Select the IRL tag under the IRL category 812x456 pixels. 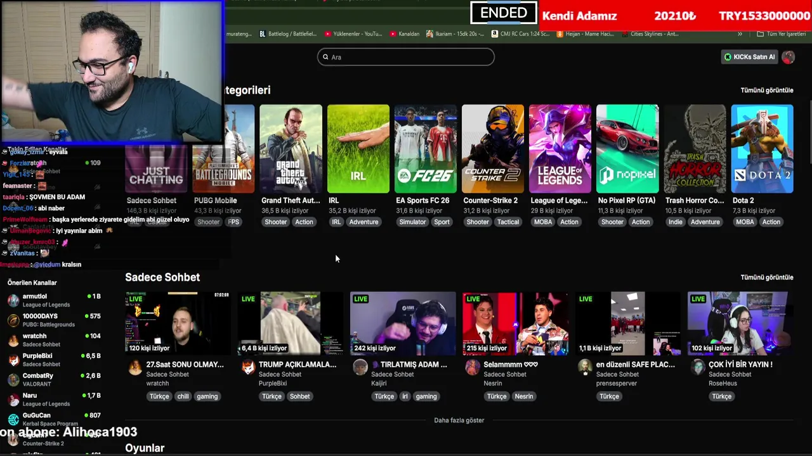coord(336,222)
